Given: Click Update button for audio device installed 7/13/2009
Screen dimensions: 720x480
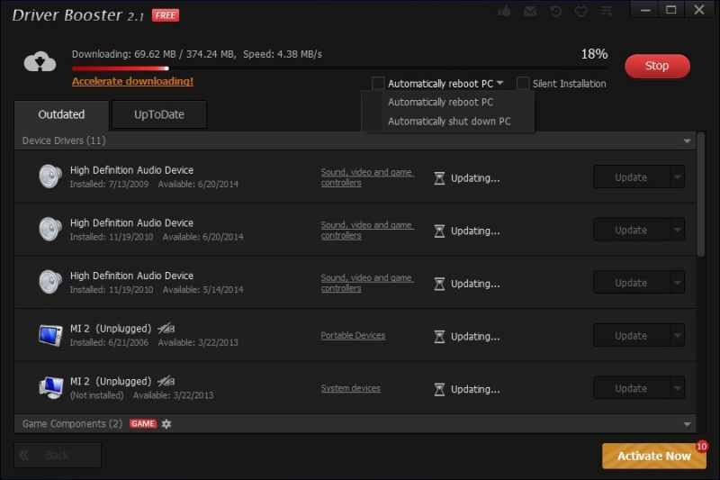Looking at the screenshot, I should tap(632, 177).
